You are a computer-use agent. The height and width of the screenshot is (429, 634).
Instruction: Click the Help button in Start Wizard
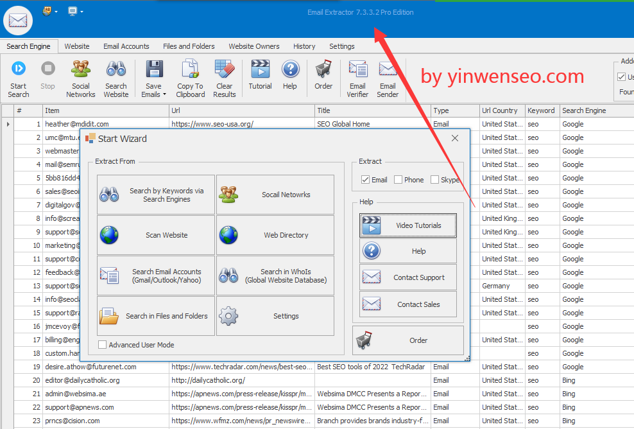[x=408, y=251]
